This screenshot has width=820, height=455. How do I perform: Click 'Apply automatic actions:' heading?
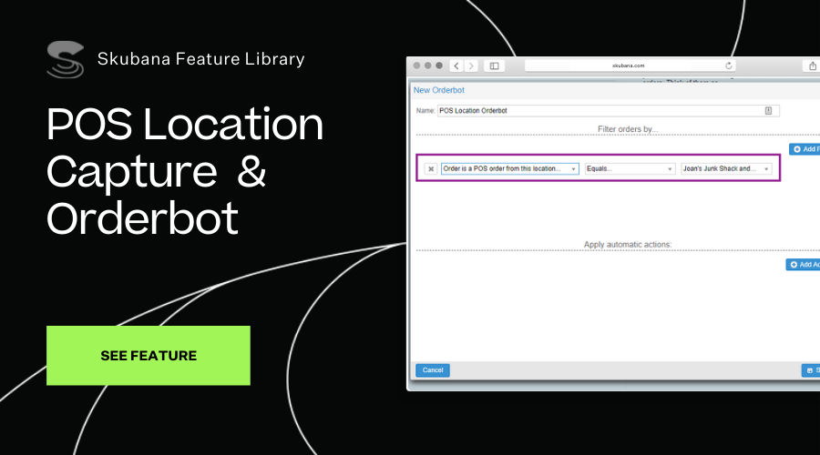click(628, 245)
